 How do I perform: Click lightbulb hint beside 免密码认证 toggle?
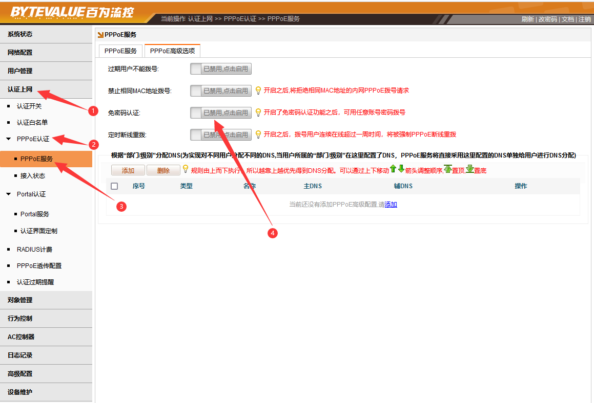point(258,112)
